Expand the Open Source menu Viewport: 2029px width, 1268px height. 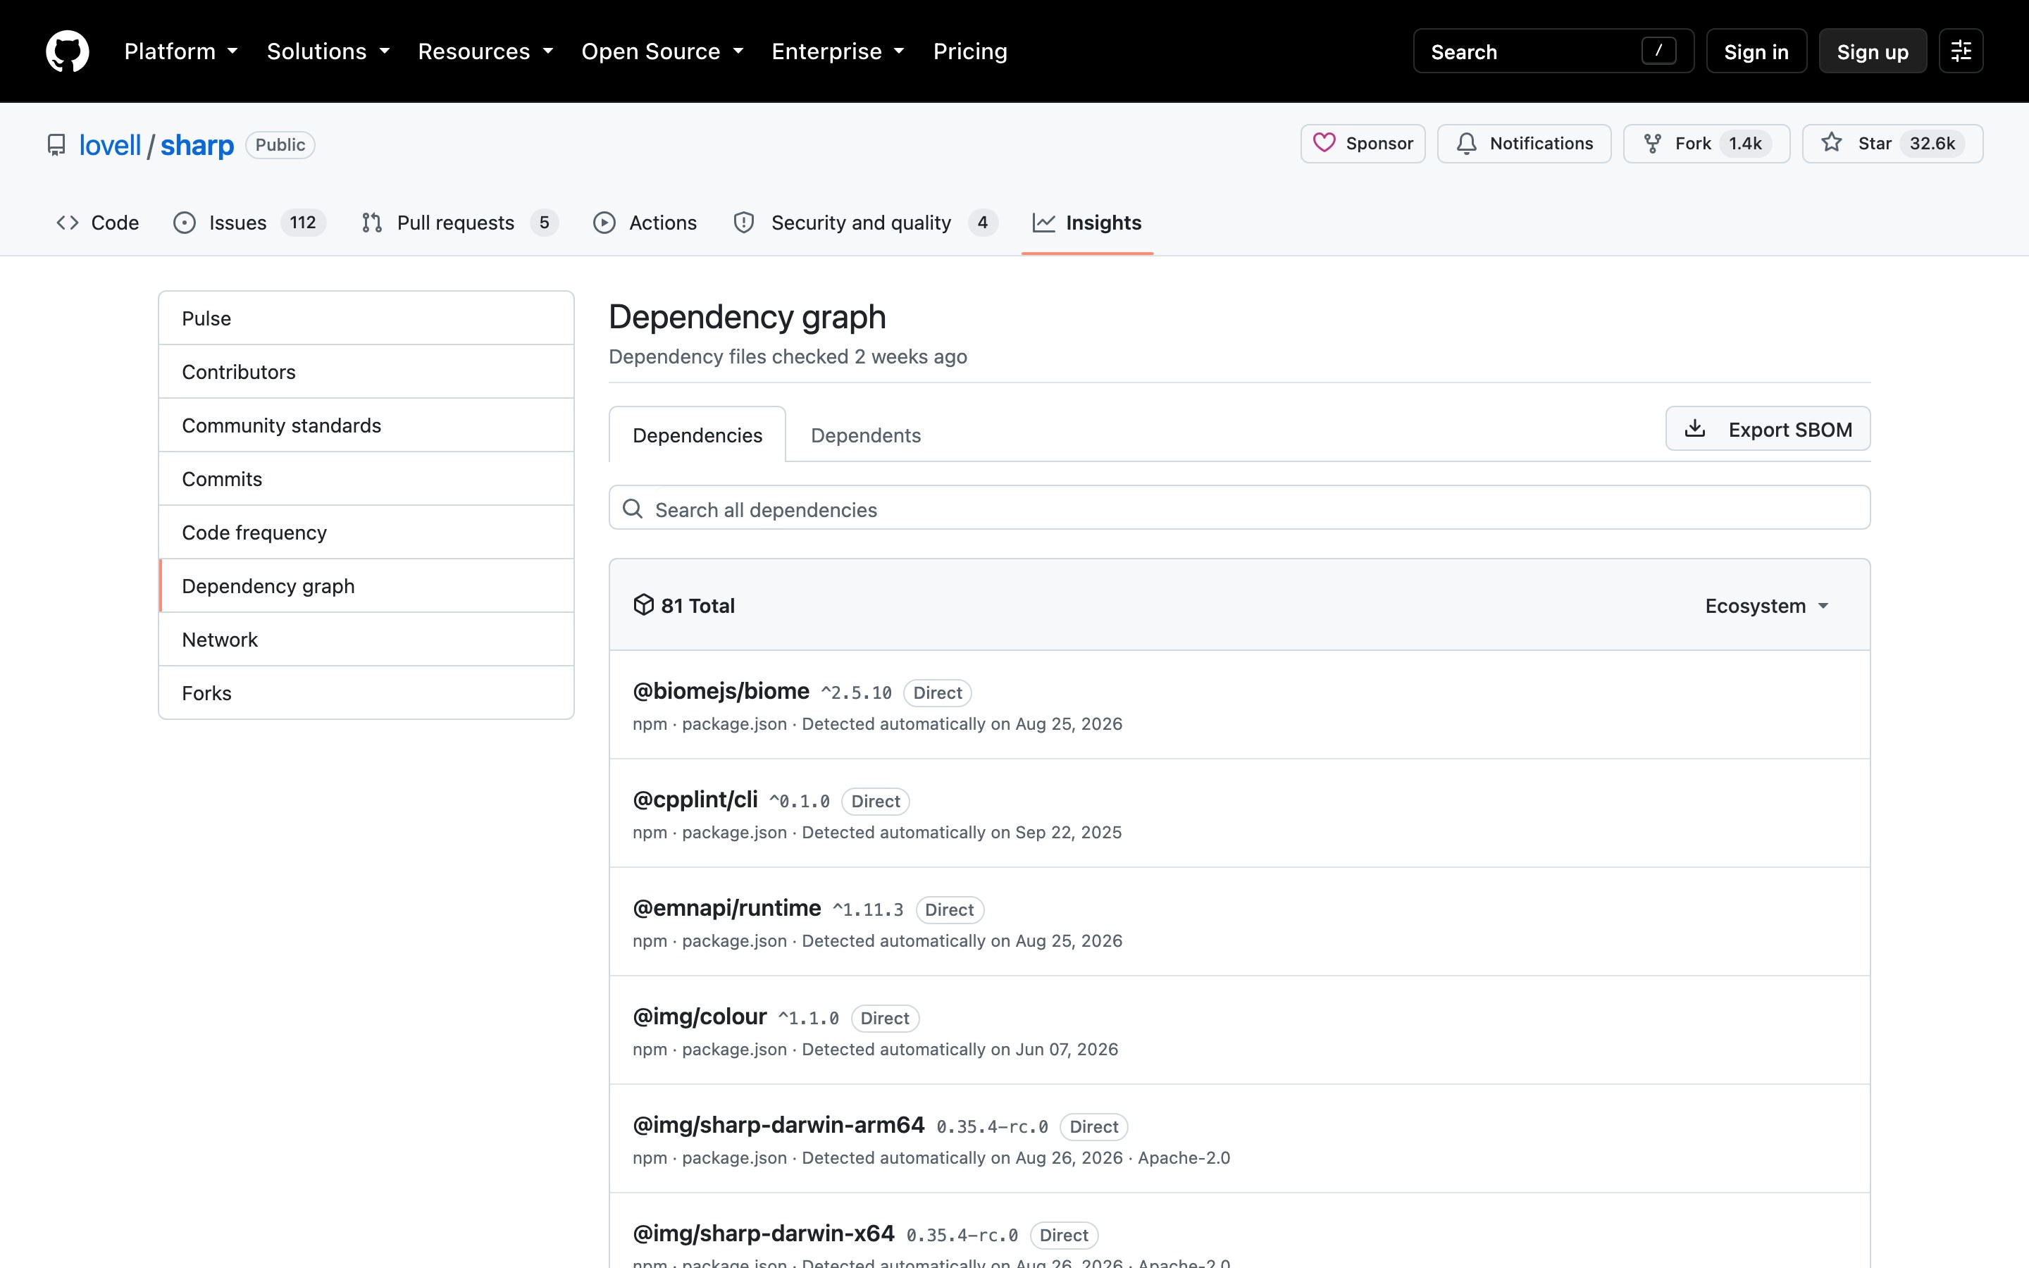click(x=662, y=51)
